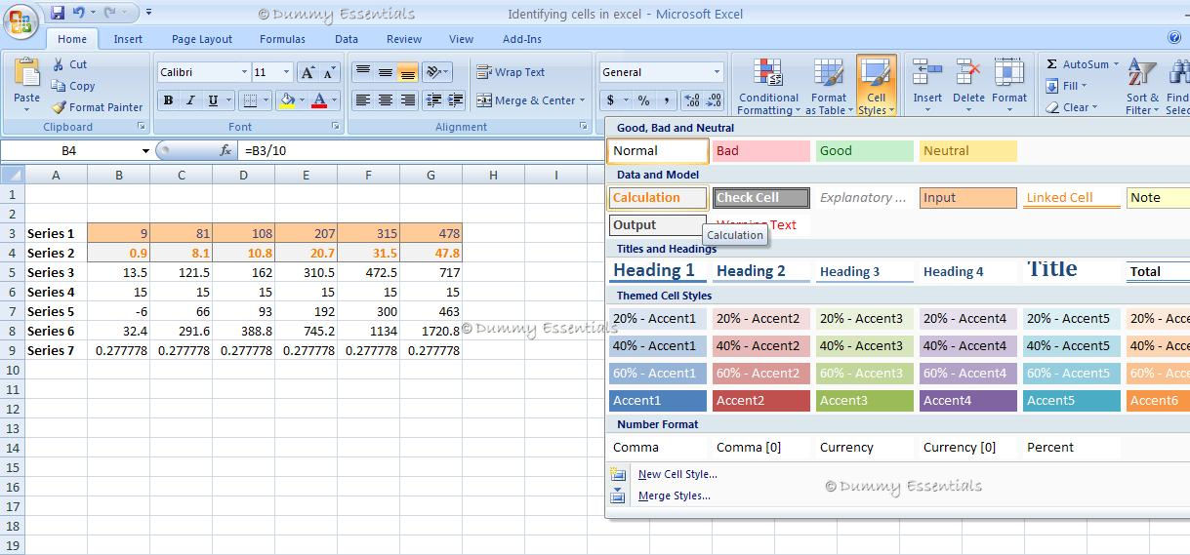Open the Clear dropdown
Screen dimensions: 1190x555
click(x=1071, y=107)
